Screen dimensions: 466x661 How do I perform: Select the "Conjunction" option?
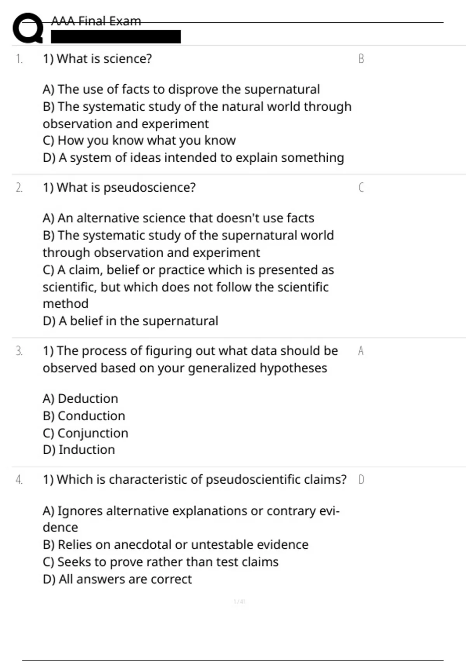85,433
